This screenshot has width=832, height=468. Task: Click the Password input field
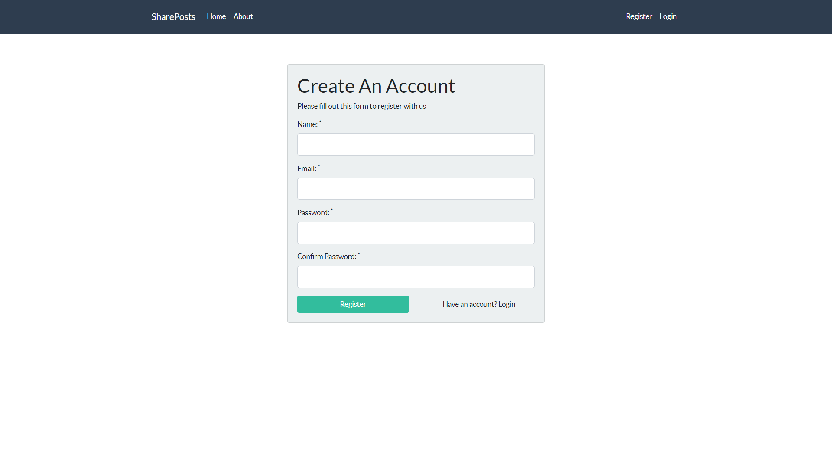[x=416, y=233]
